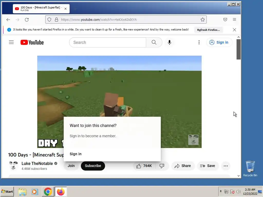The height and width of the screenshot is (197, 263).
Task: Click the Join button
Action: point(71,166)
